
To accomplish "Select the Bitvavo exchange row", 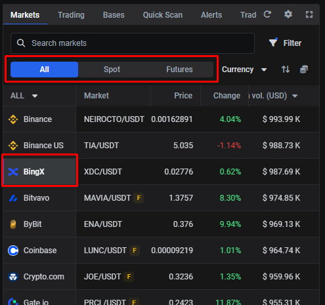I will 39,198.
